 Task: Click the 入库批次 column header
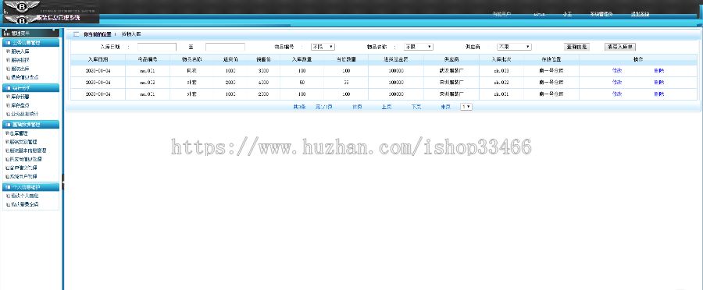(x=501, y=59)
